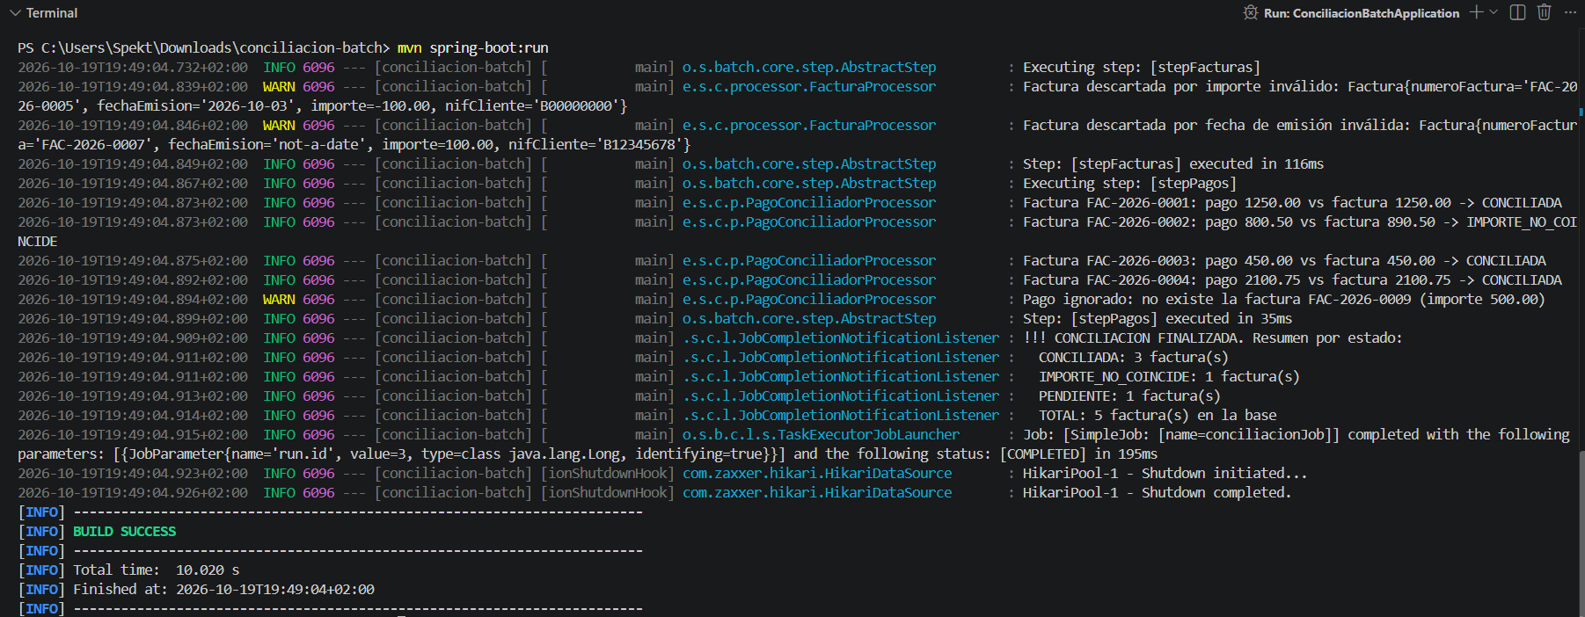This screenshot has height=617, width=1585.
Task: Collapse the Terminal panel chevron
Action: click(x=15, y=13)
